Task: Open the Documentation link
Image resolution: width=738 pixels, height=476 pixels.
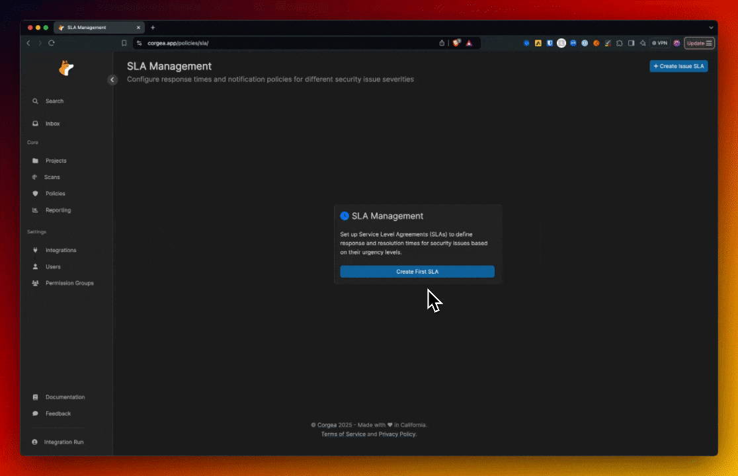Action: coord(65,397)
